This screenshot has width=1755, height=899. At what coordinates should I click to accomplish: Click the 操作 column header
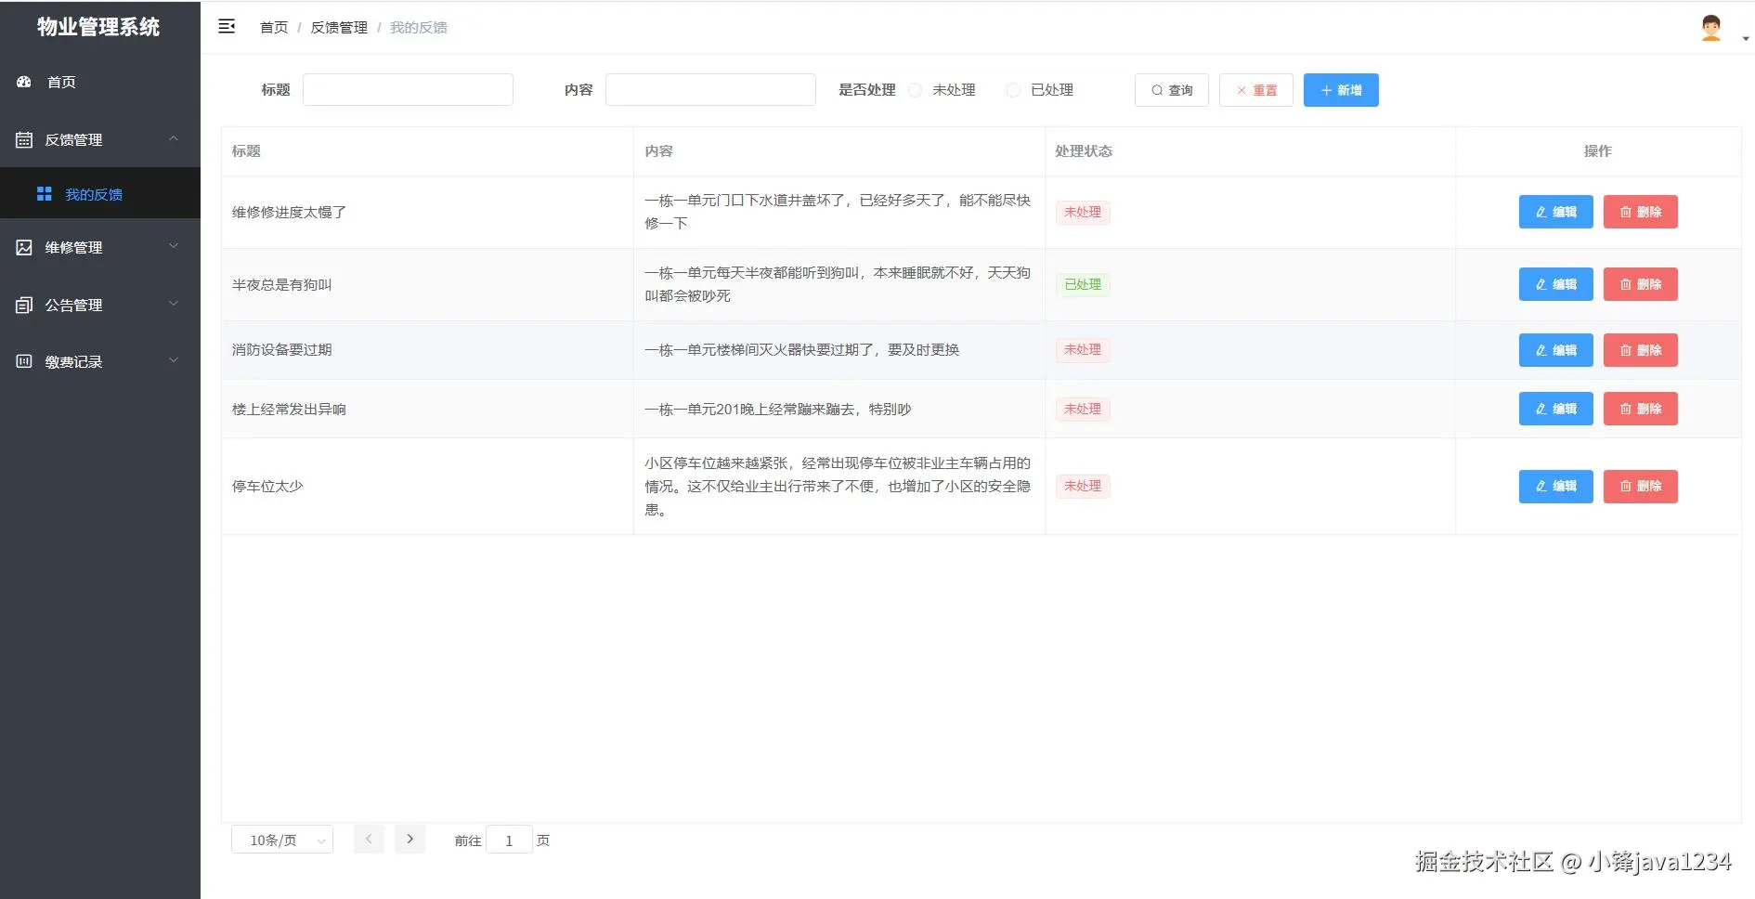(x=1598, y=151)
